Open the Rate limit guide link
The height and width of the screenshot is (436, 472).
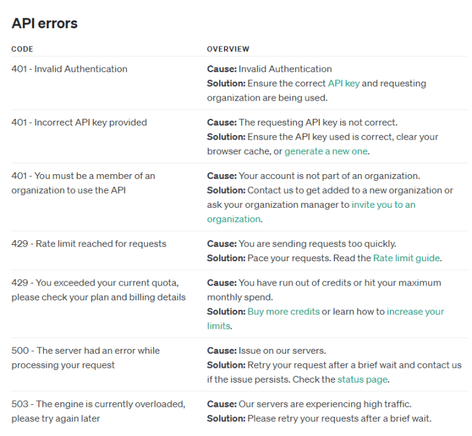pyautogui.click(x=407, y=258)
